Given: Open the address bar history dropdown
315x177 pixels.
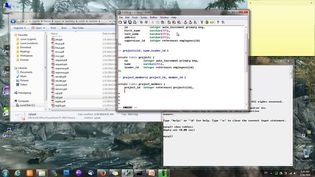Looking at the screenshot, I should tap(110, 21).
